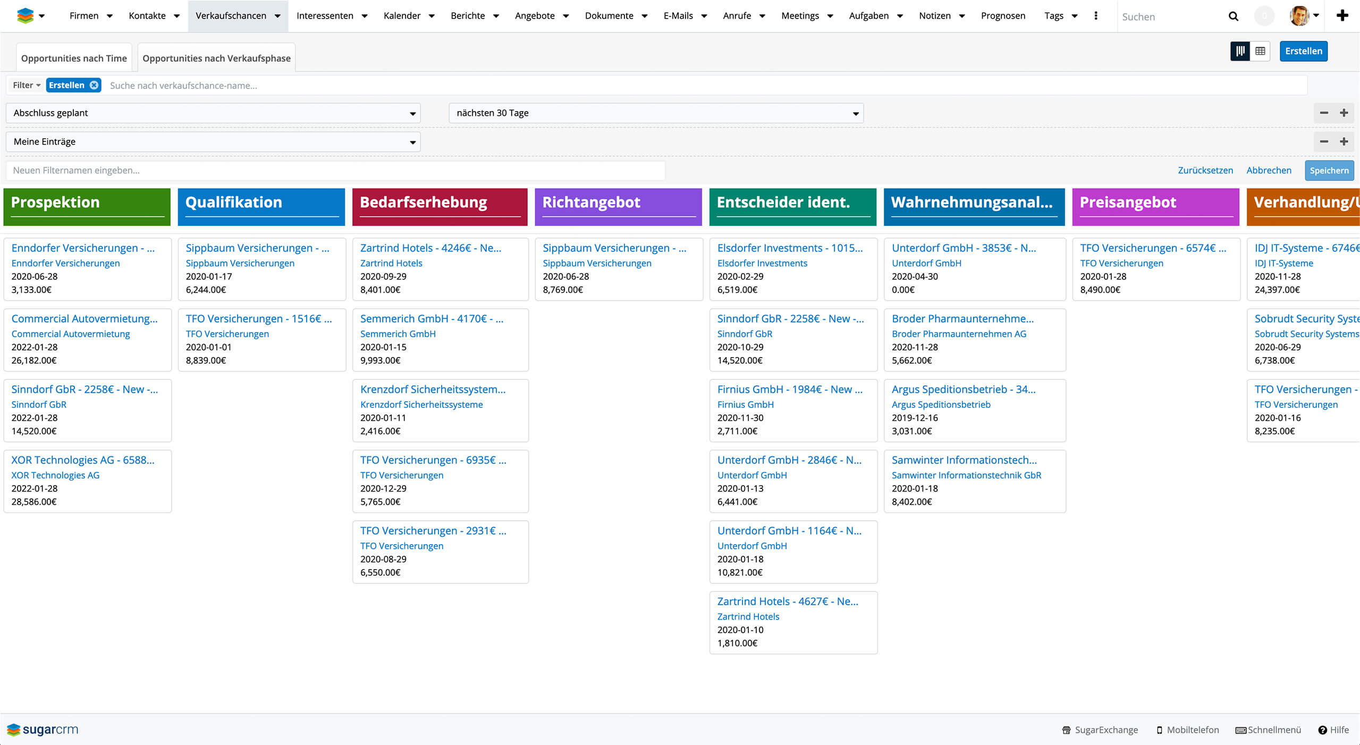This screenshot has height=745, width=1360.
Task: Remove the Abschluss geplant filter row
Action: (1324, 113)
